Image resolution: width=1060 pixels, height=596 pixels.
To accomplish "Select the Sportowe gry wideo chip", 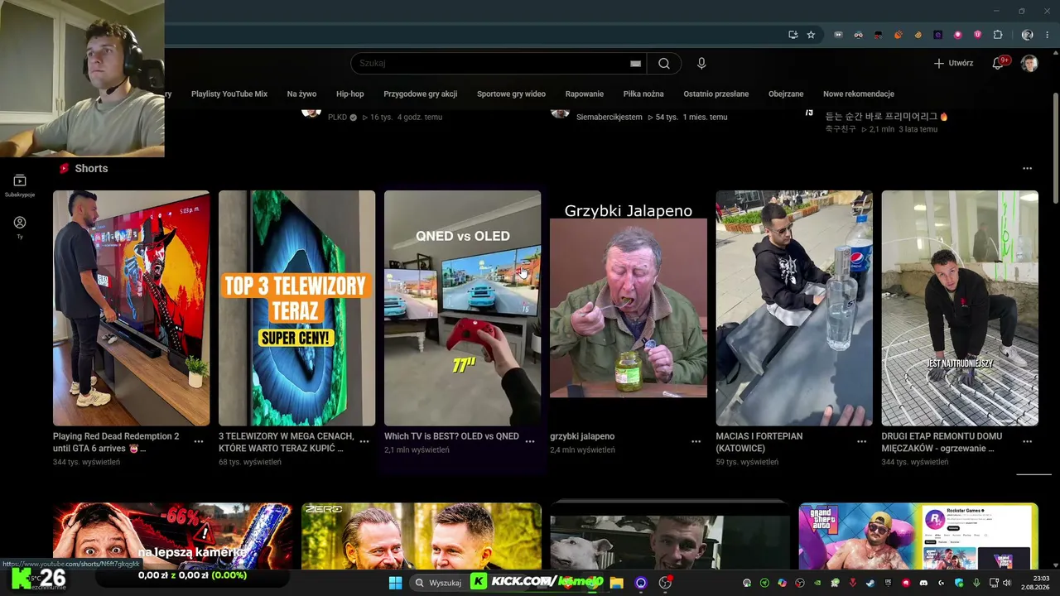I will pyautogui.click(x=511, y=94).
